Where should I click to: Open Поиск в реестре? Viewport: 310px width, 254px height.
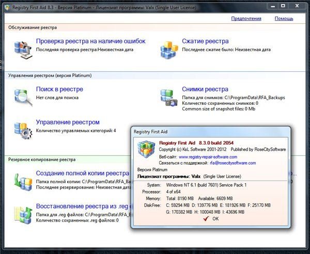[59, 89]
